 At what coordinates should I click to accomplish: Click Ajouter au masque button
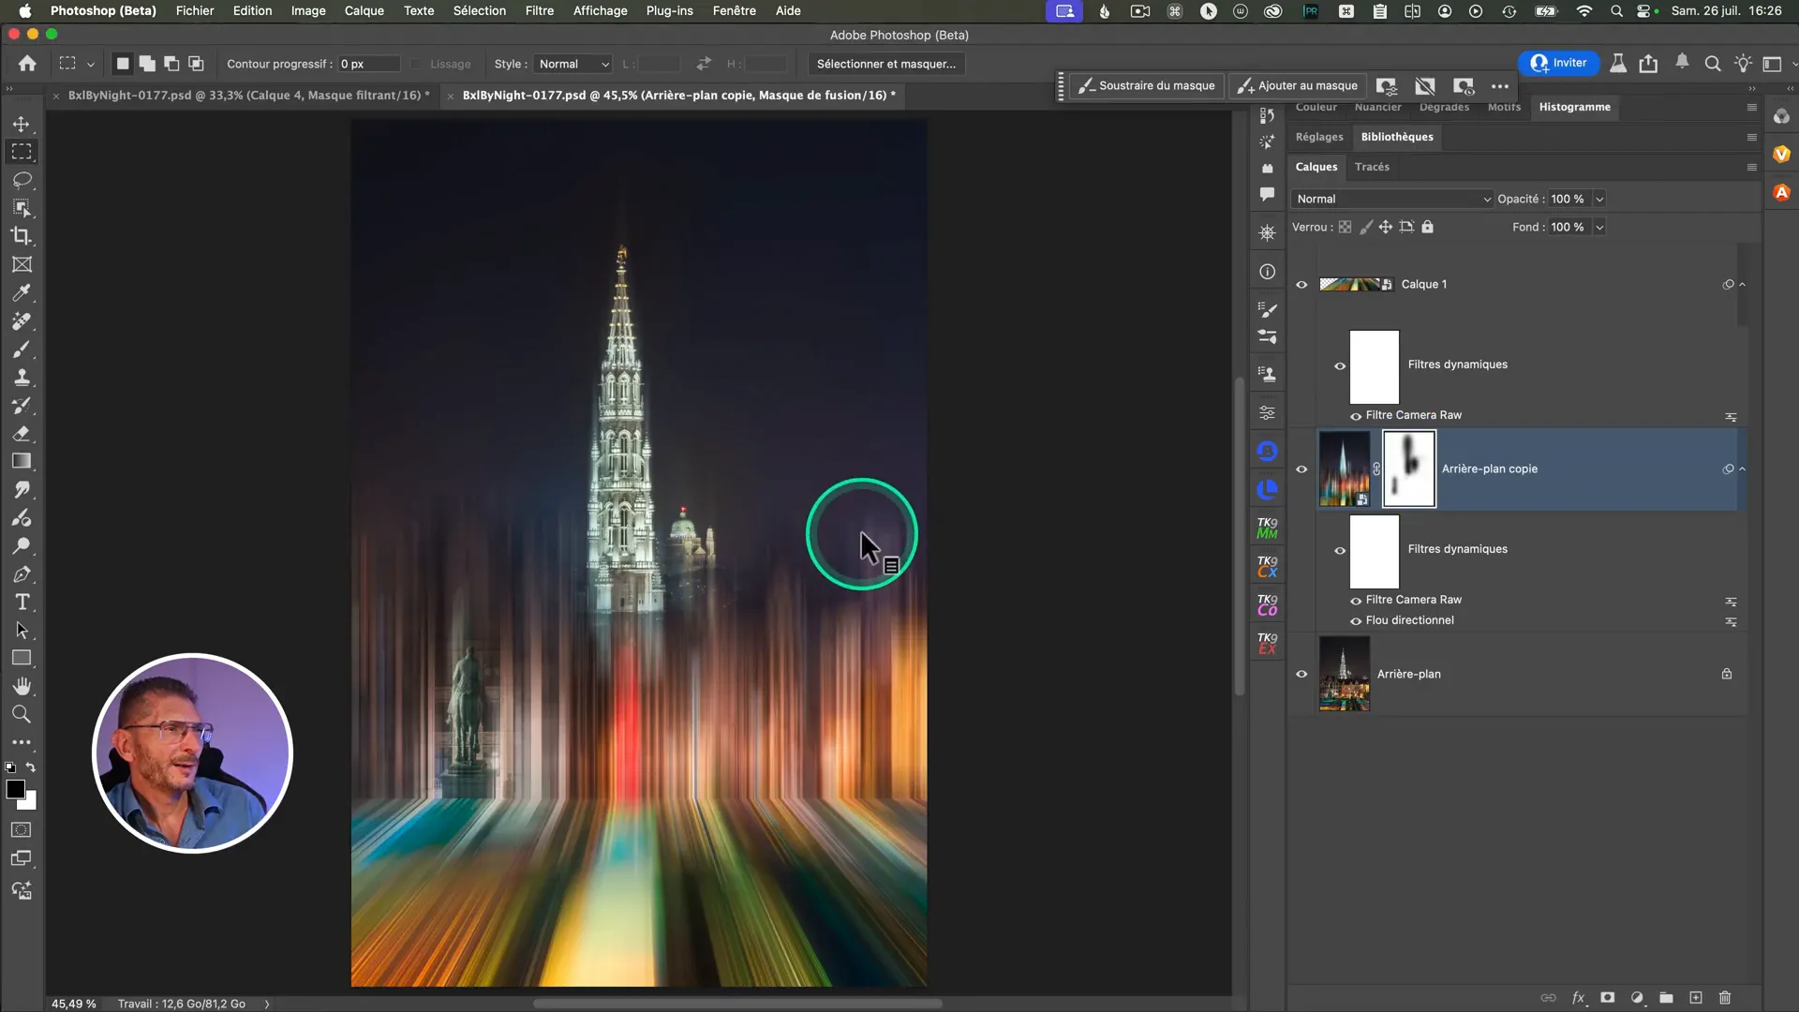point(1298,85)
